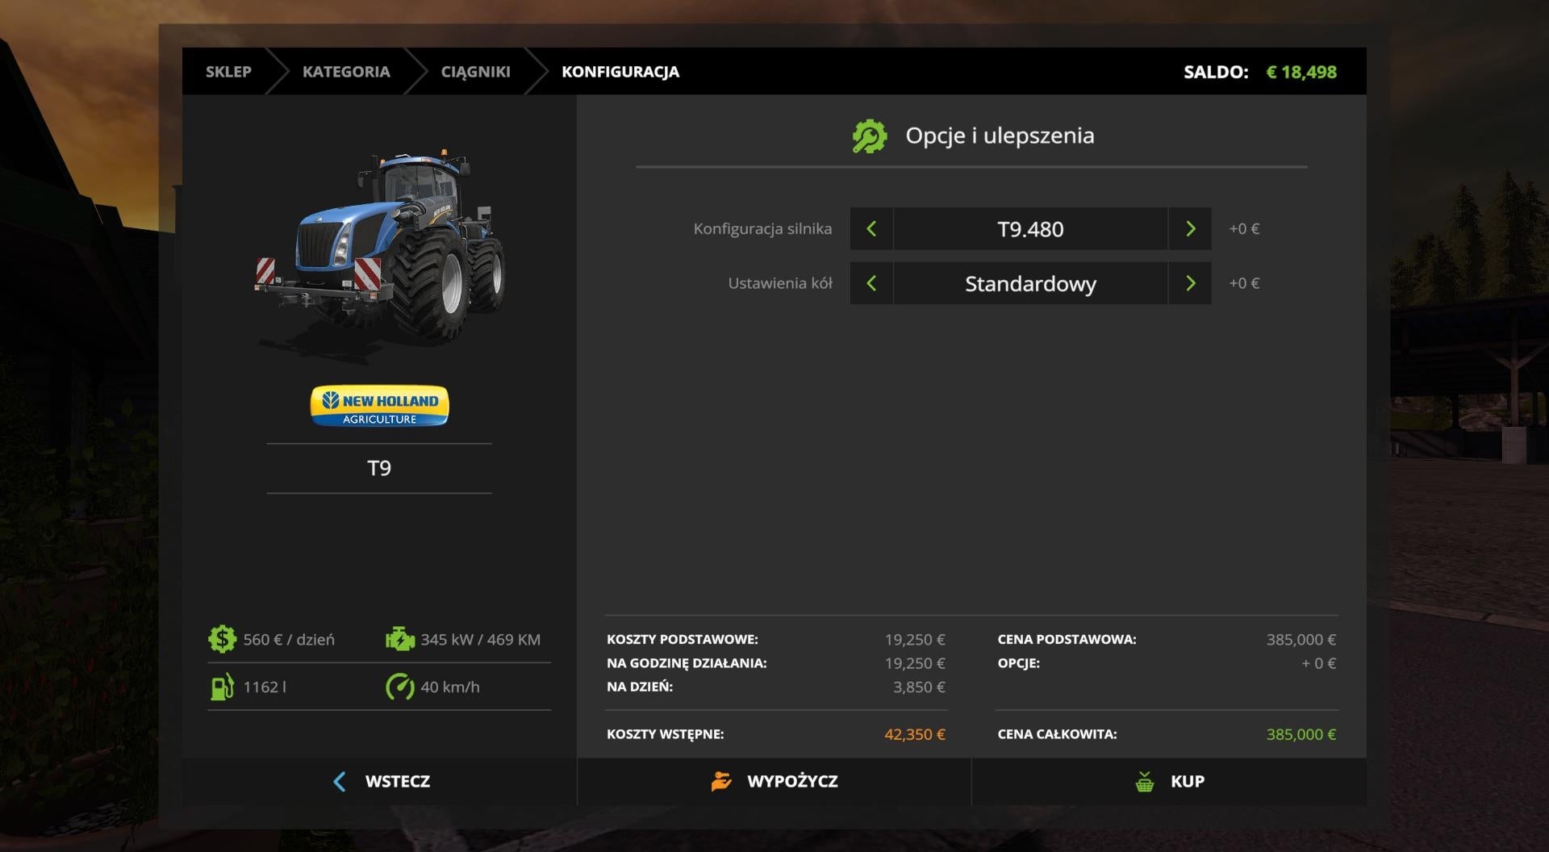Click the 560 € / dzień value
Image resolution: width=1549 pixels, height=852 pixels.
click(x=289, y=639)
